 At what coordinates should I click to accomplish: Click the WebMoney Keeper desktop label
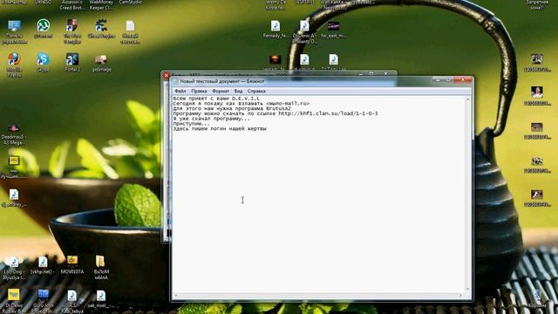coord(101,5)
